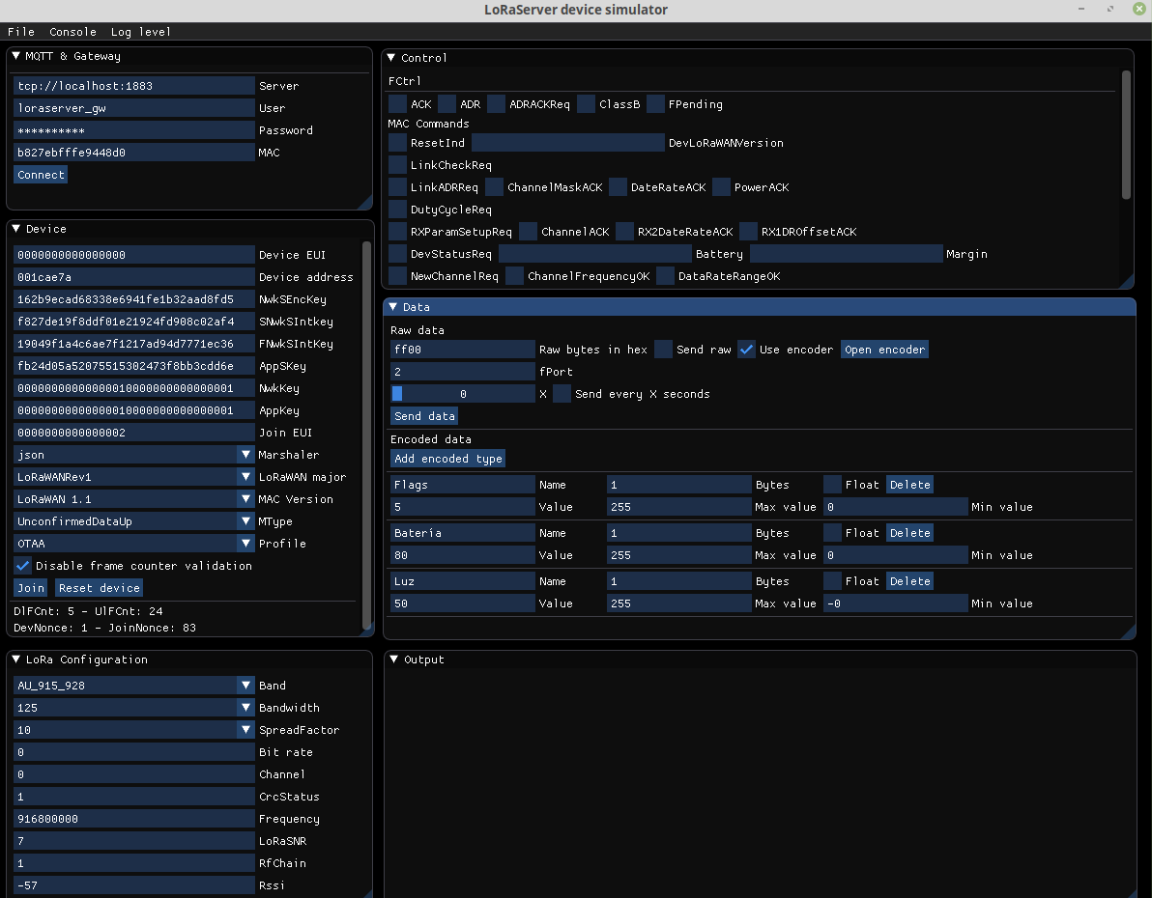Click the AppSKey input field

click(x=134, y=366)
